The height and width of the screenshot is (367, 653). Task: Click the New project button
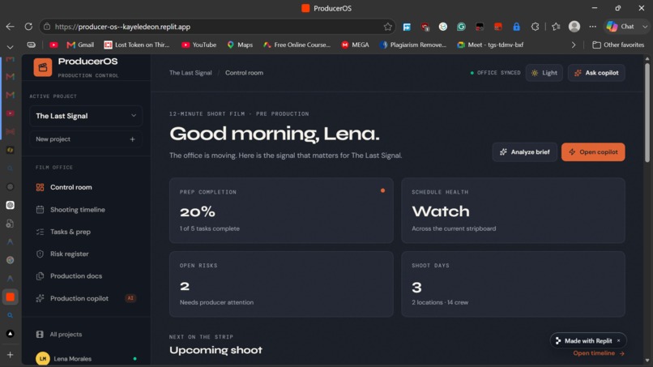pos(86,139)
